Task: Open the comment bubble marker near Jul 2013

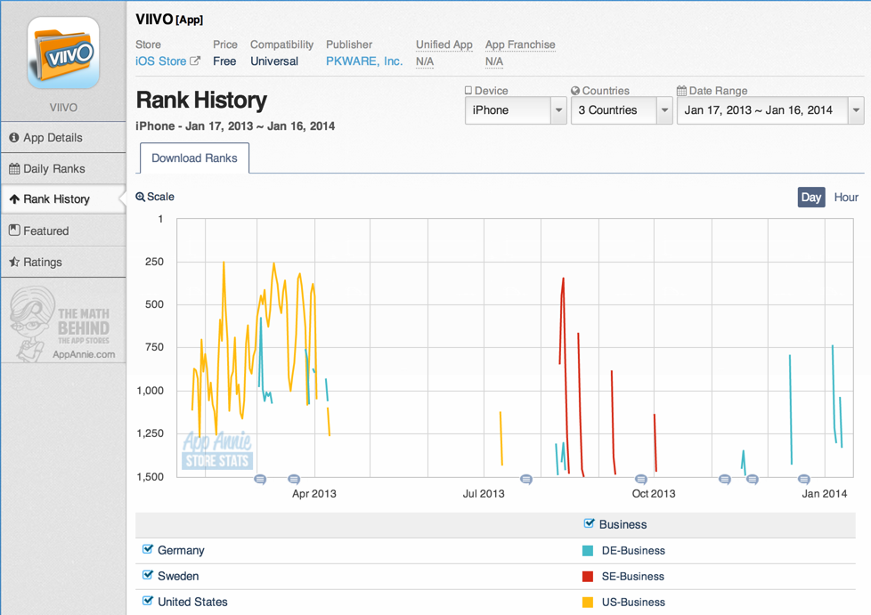Action: click(x=526, y=480)
